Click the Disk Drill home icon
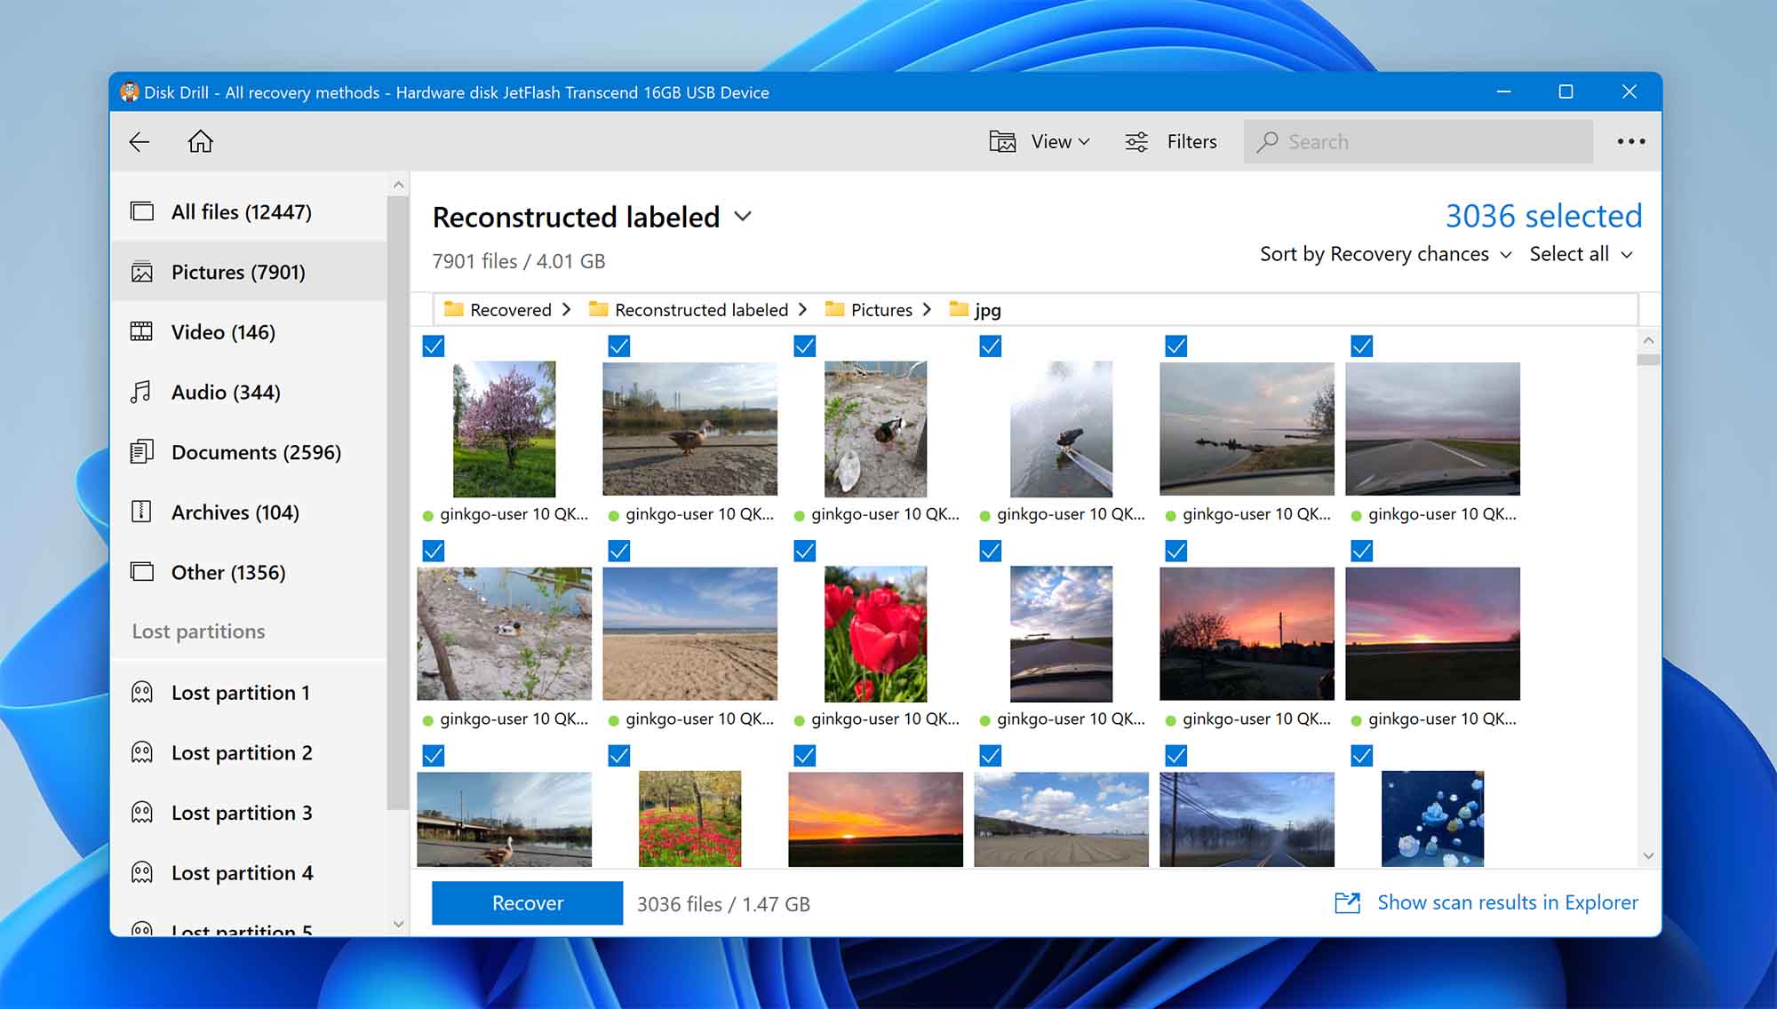Viewport: 1777px width, 1009px height. click(x=200, y=141)
